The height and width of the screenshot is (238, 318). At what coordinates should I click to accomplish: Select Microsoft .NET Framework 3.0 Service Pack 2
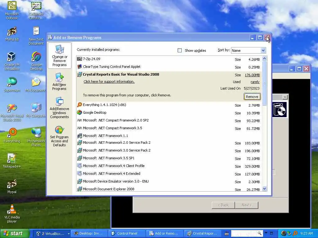point(169,151)
